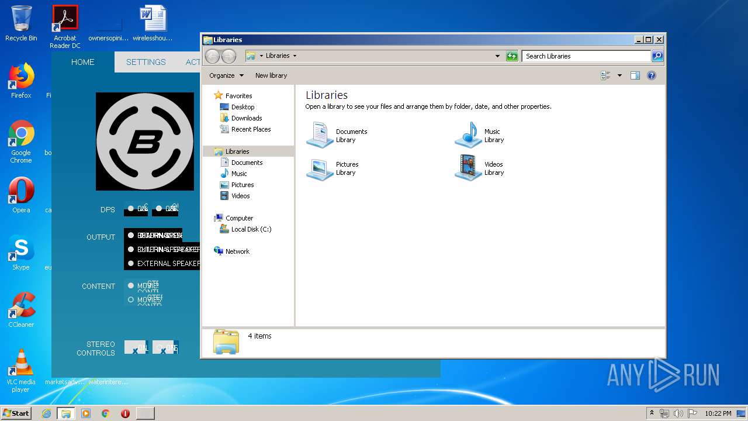Expand arrow before Libraries in address bar
748x421 pixels.
pyautogui.click(x=261, y=56)
